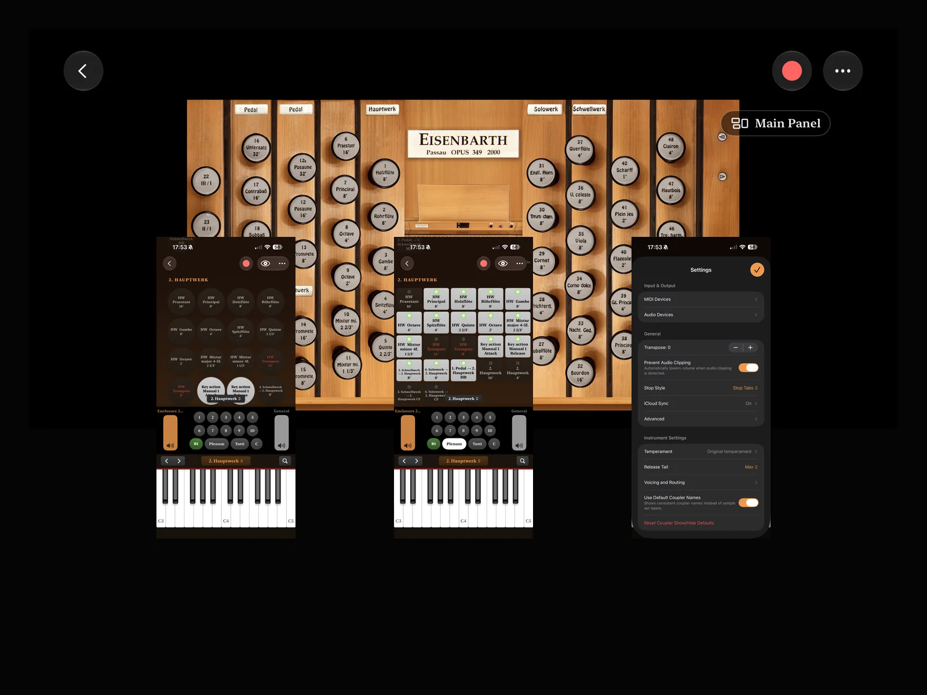Select combination 5 in middle phone view

click(490, 417)
